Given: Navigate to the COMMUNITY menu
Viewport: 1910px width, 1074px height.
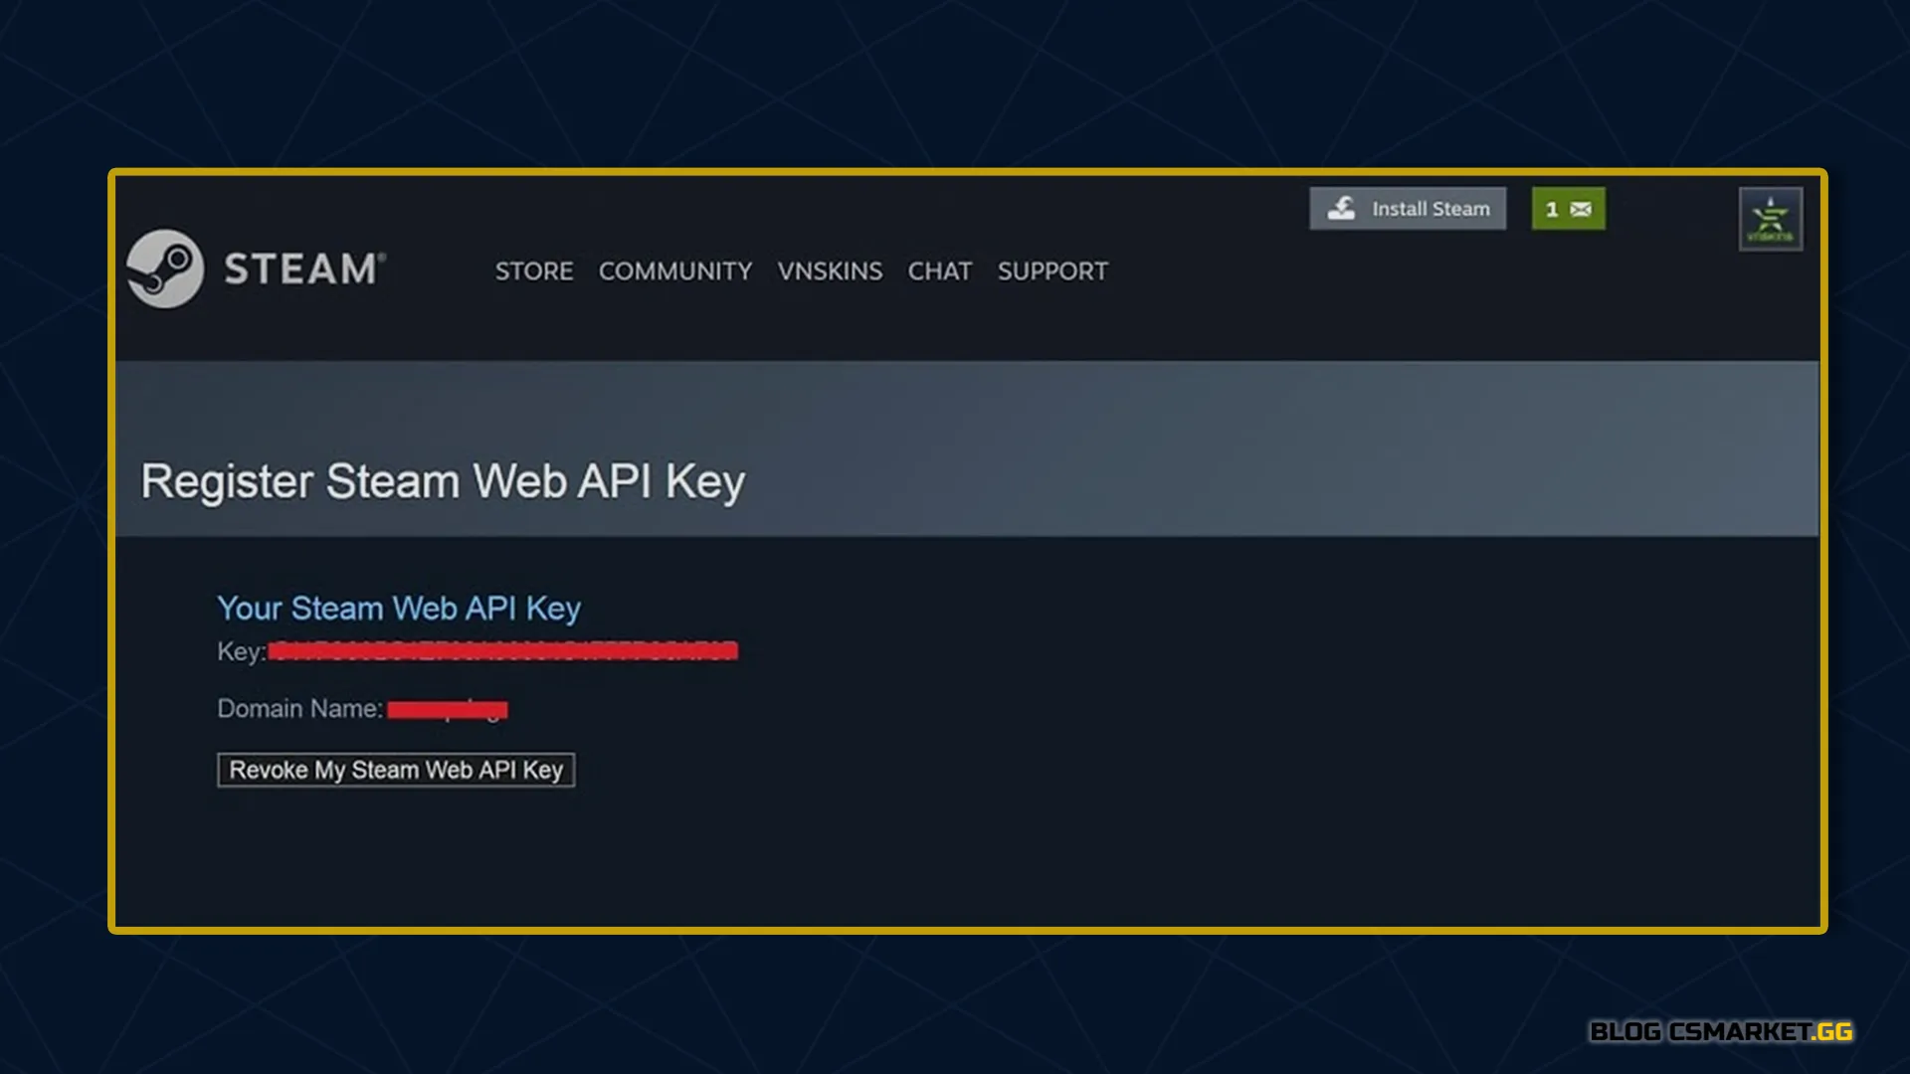Looking at the screenshot, I should (x=675, y=270).
